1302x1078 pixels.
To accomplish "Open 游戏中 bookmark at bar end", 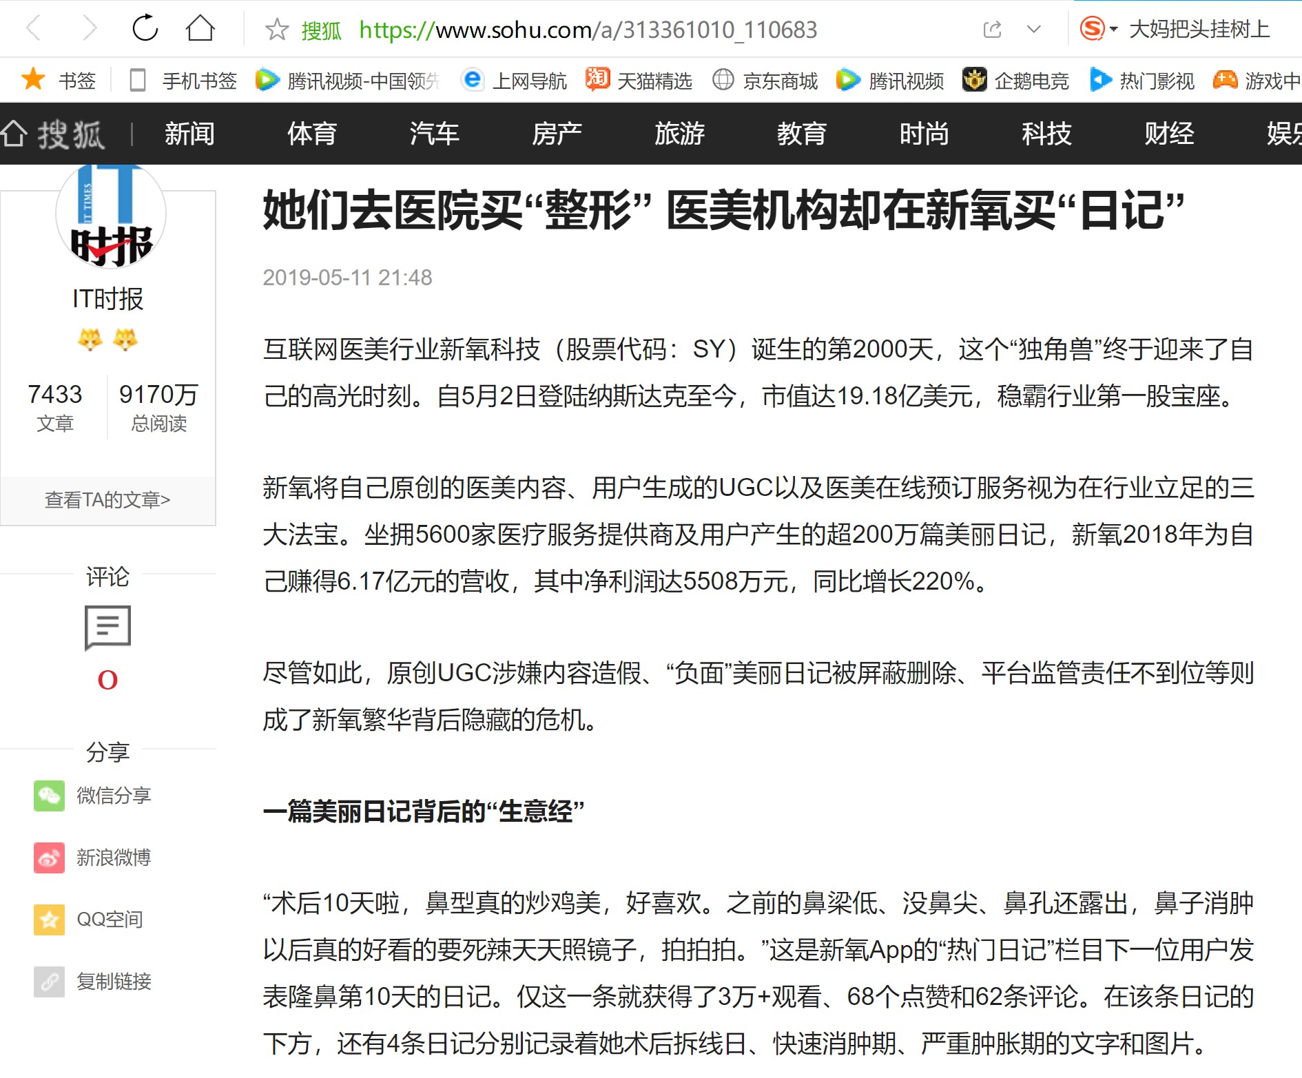I will pyautogui.click(x=1257, y=81).
